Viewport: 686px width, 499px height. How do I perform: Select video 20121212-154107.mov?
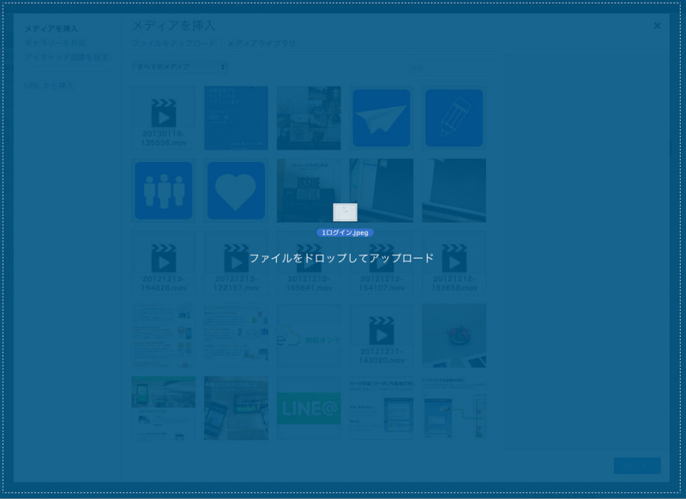[x=382, y=263]
